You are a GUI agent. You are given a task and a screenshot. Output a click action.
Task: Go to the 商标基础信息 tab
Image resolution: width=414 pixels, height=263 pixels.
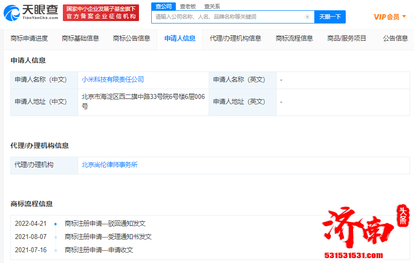point(80,38)
